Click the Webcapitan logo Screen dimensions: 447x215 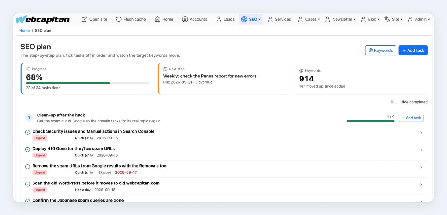pos(43,19)
